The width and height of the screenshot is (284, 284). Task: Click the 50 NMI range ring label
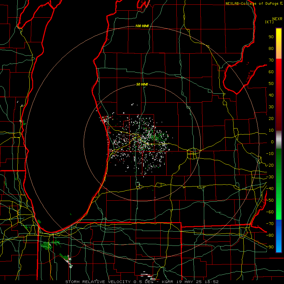[142, 84]
